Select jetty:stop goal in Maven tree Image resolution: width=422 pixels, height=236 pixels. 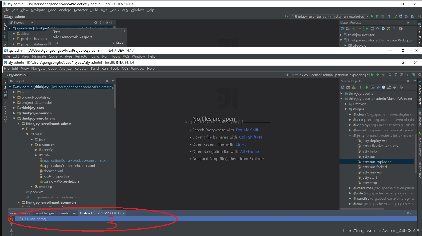[x=369, y=183]
